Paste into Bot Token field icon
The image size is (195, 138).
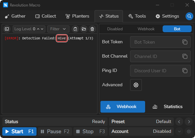[x=185, y=42]
